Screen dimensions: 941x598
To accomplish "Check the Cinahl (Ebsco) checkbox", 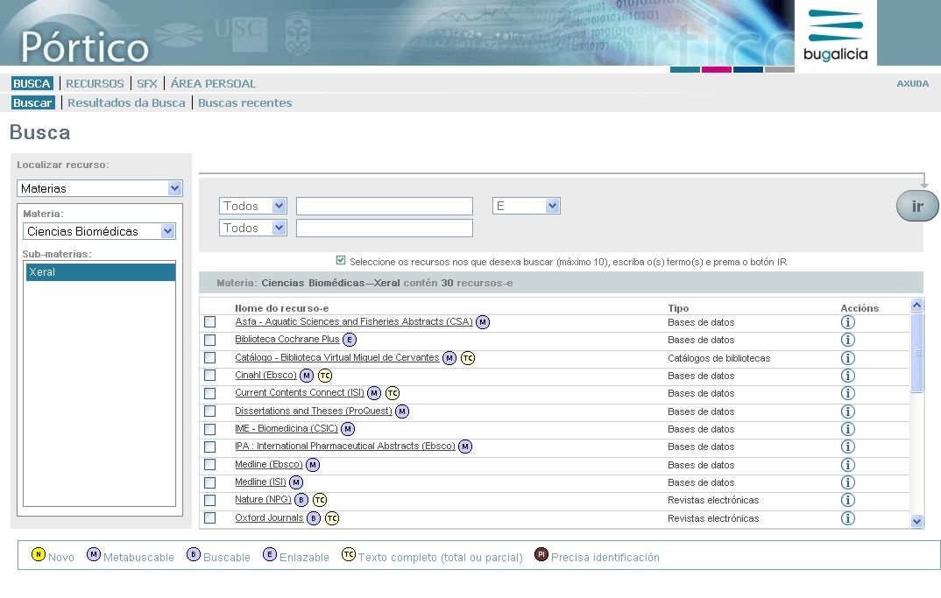I will (x=209, y=376).
